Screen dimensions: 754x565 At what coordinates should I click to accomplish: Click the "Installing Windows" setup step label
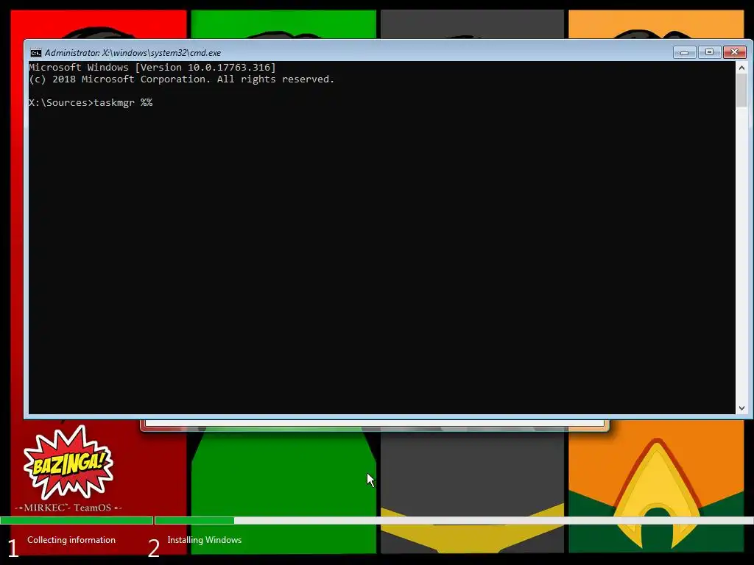coord(205,539)
